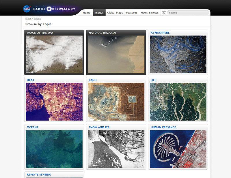Click the Earth Observatory title logo

[54, 9]
